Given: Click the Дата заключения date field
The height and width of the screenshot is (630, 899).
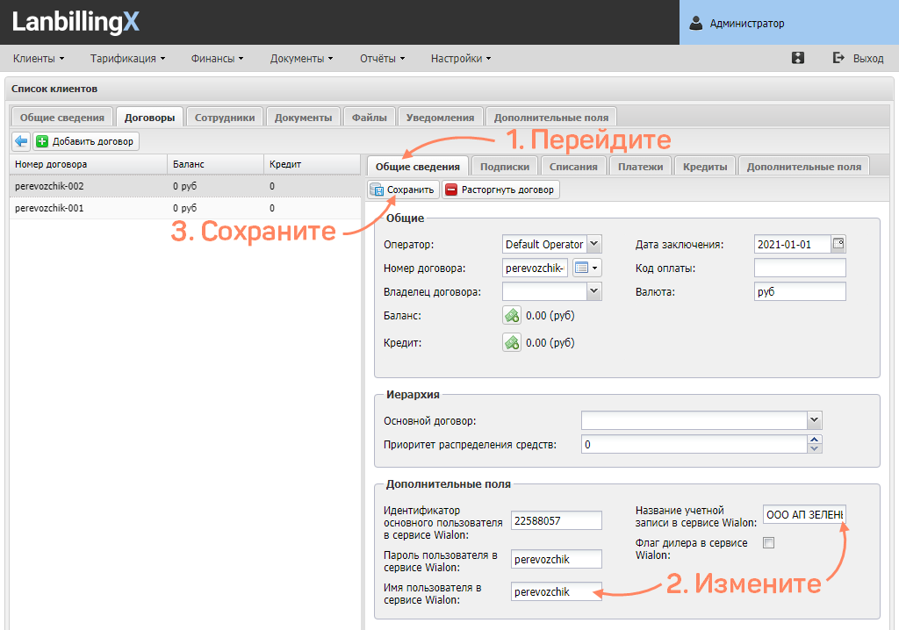Looking at the screenshot, I should click(793, 244).
